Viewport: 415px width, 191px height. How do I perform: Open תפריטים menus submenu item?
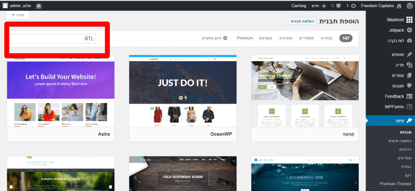click(404, 158)
